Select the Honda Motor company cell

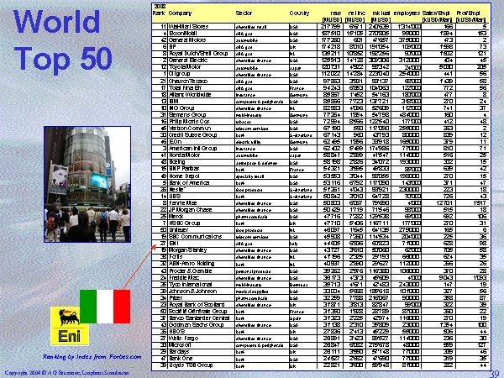202,155
